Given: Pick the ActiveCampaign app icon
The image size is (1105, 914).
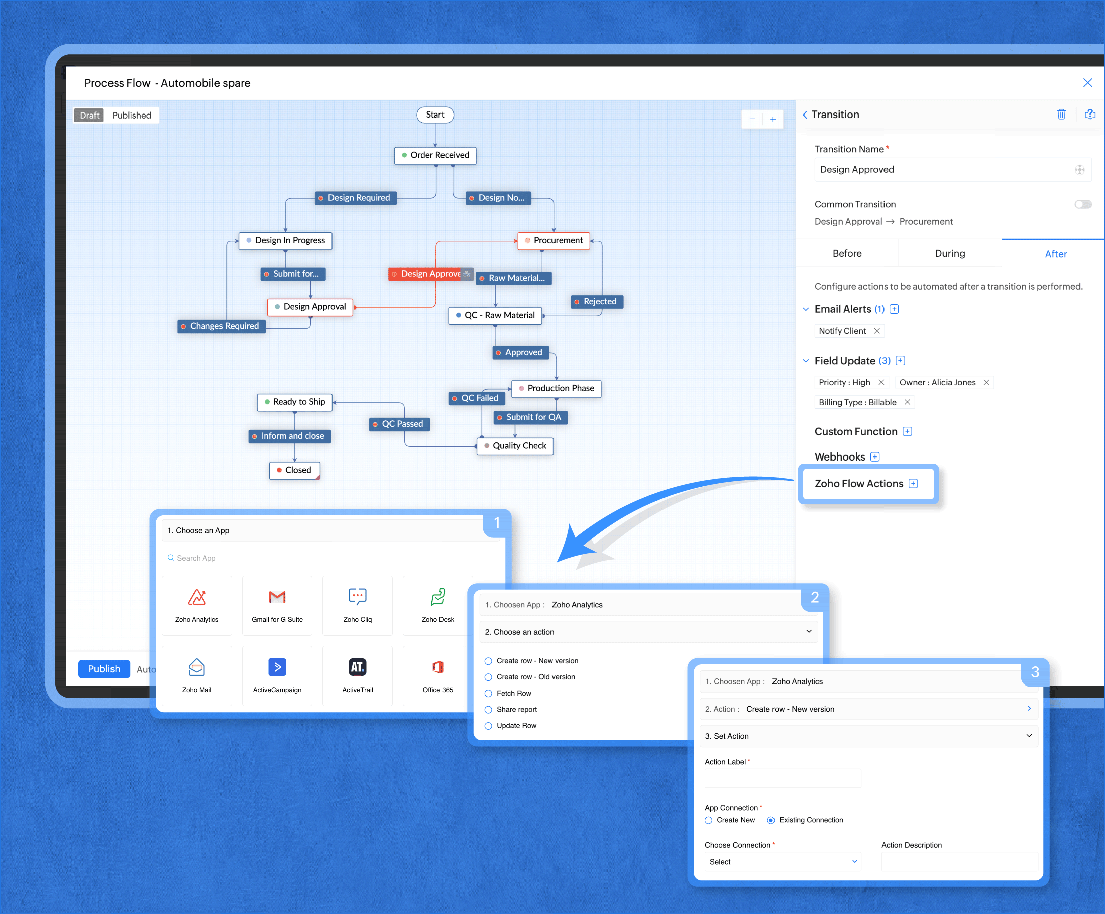Looking at the screenshot, I should [x=277, y=674].
